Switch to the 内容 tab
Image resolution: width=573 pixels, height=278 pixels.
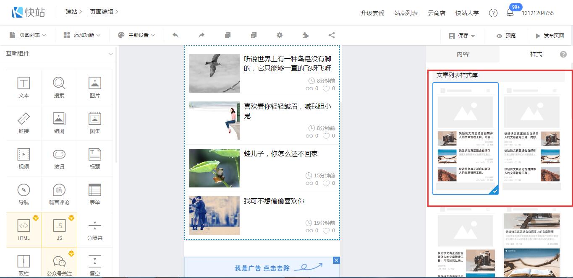click(463, 54)
